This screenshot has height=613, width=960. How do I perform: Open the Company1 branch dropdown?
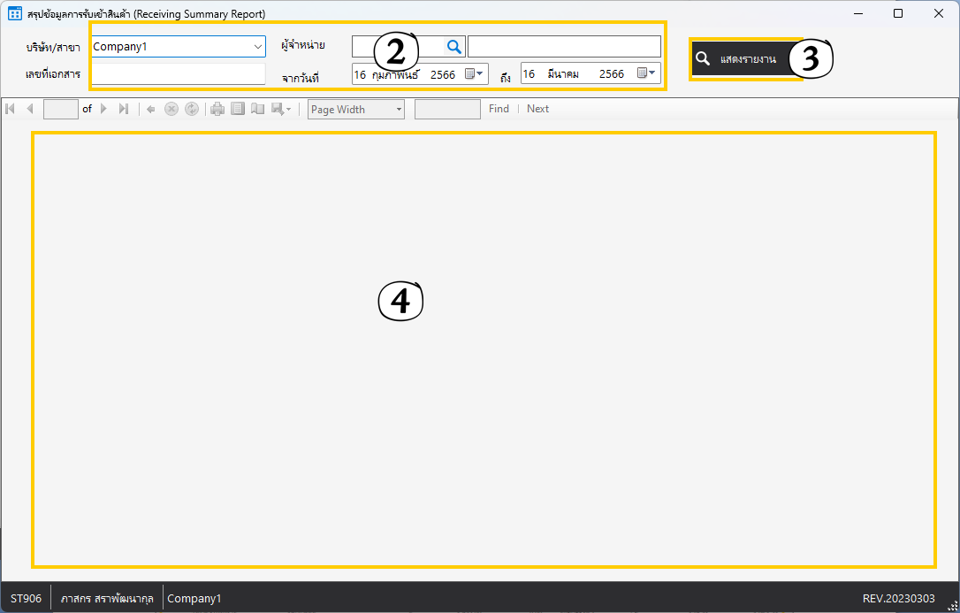click(x=257, y=47)
